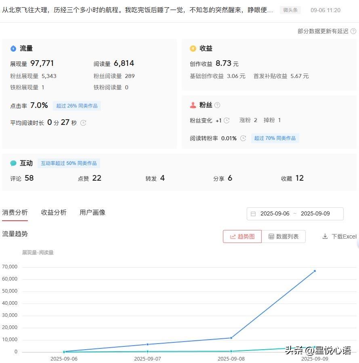The width and height of the screenshot is (359, 363).
Task: Click y-axis label 70,000
Action: click(x=10, y=267)
